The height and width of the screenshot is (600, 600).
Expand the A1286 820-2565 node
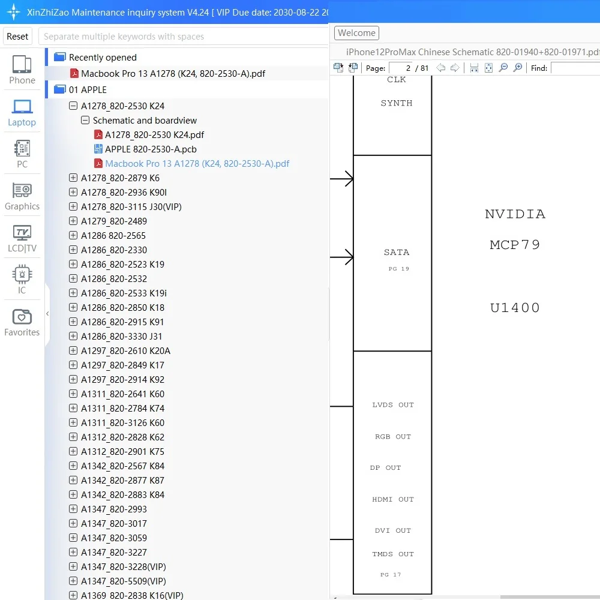pyautogui.click(x=73, y=235)
